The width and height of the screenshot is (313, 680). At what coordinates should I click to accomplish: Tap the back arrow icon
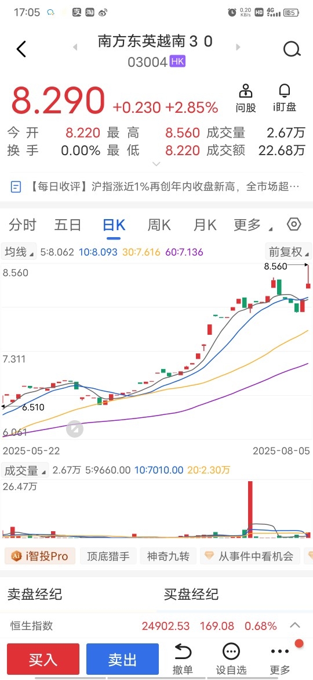click(x=21, y=49)
